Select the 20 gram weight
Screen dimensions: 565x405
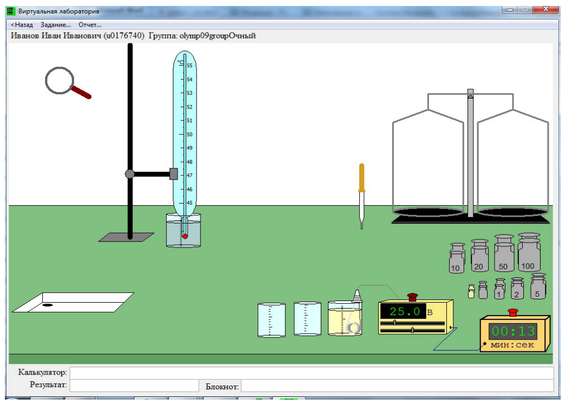(x=479, y=256)
